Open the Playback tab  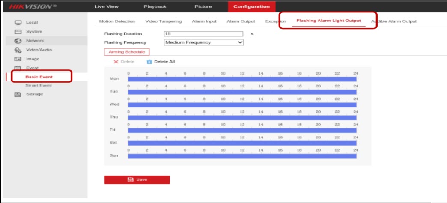point(155,6)
